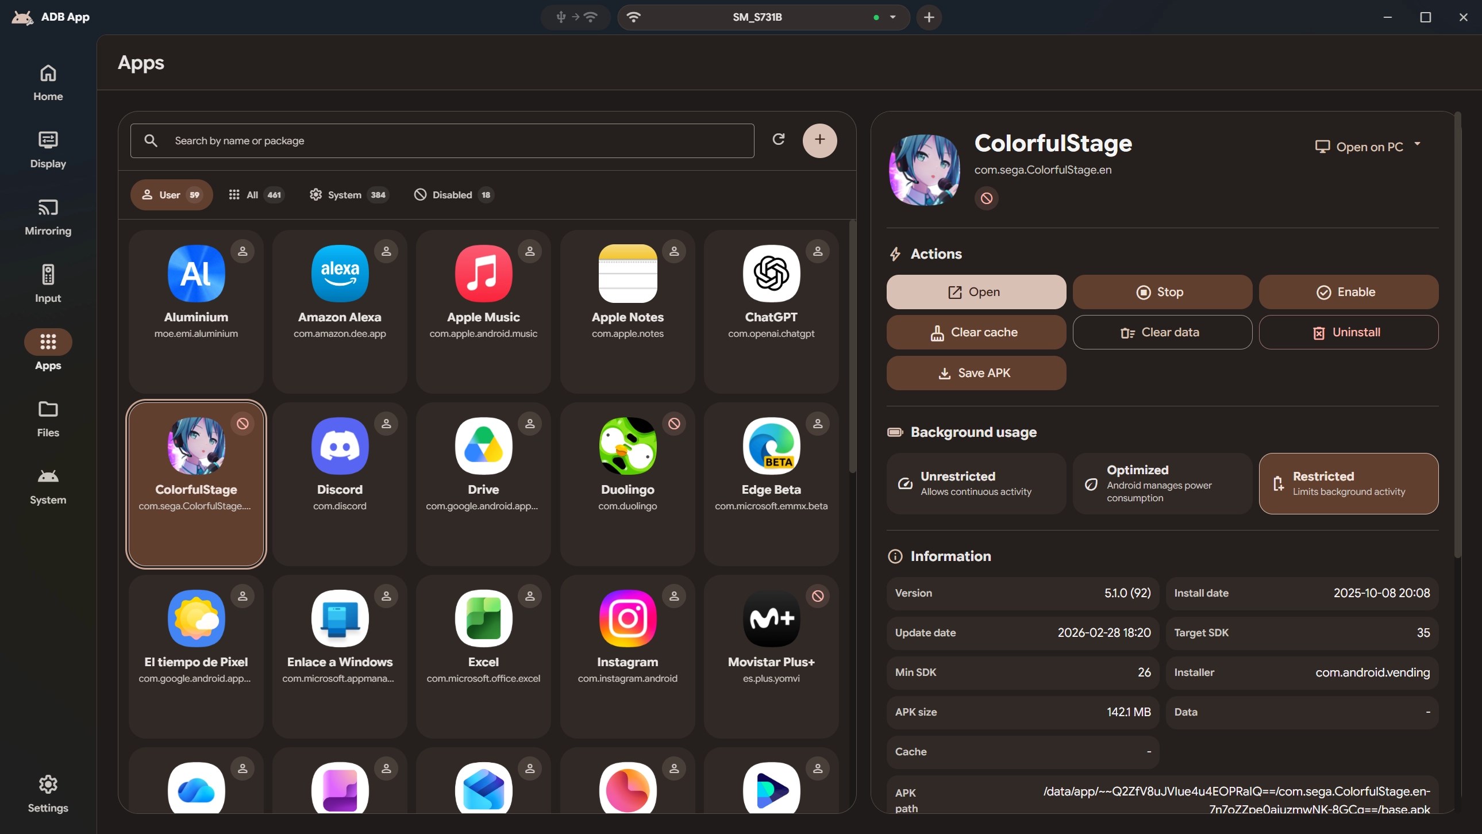Screen dimensions: 1482x834
Task: Click disabled badge under ColorfulStage title
Action: pyautogui.click(x=986, y=198)
